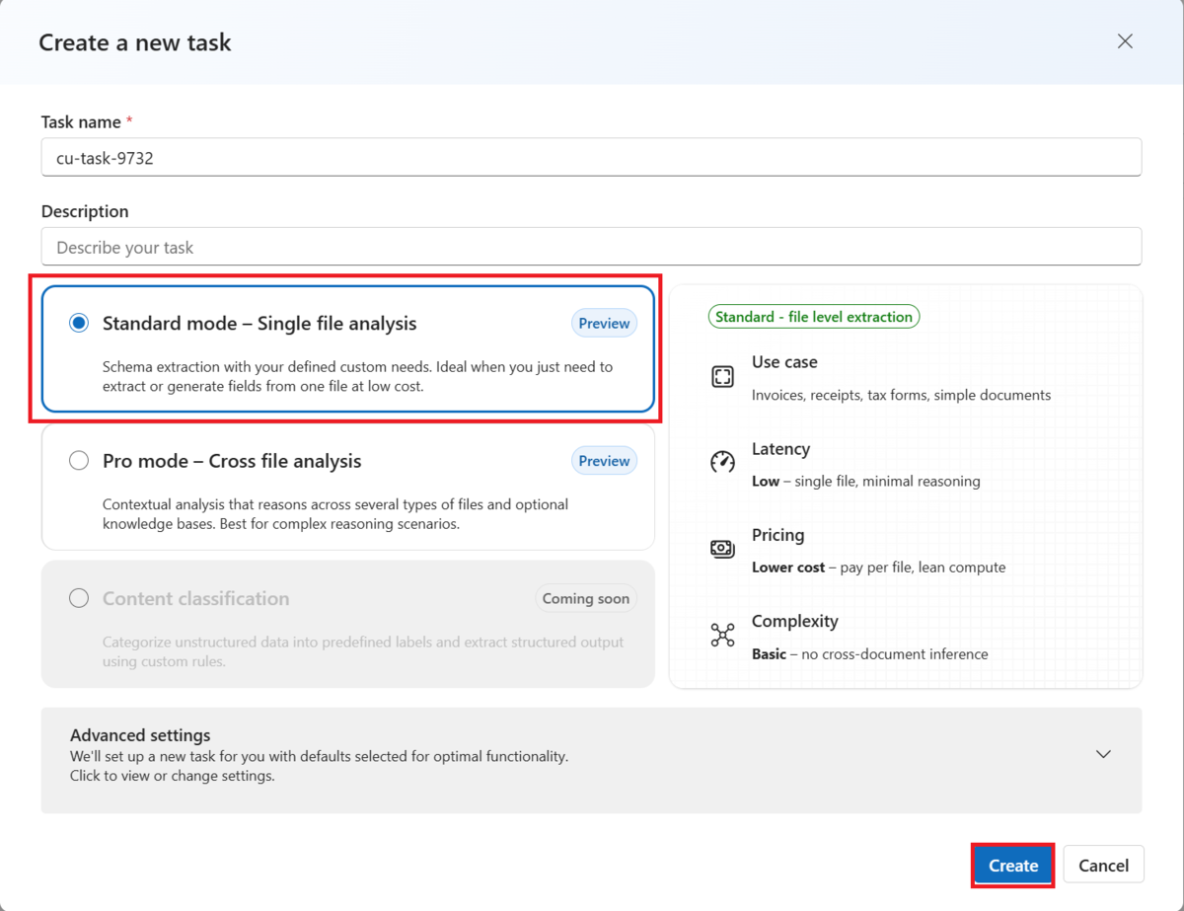Screen dimensions: 1184x911
Task: Select the Standard mode radio button
Action: [x=79, y=324]
